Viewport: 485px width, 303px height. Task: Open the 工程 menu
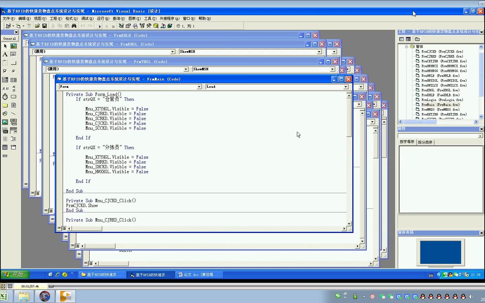pos(56,19)
